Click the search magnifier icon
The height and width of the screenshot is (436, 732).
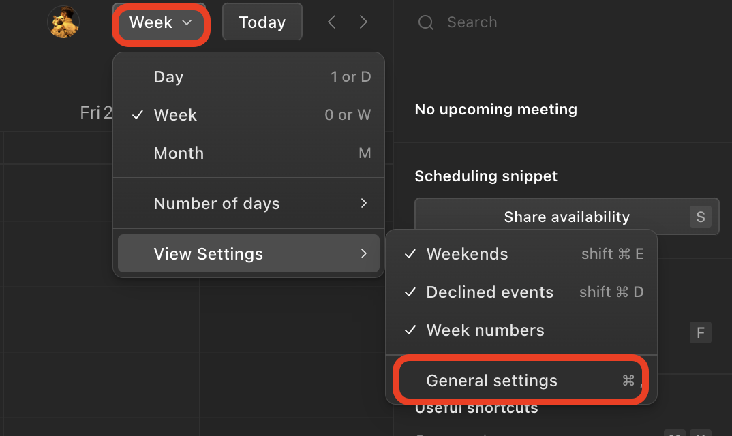(426, 22)
